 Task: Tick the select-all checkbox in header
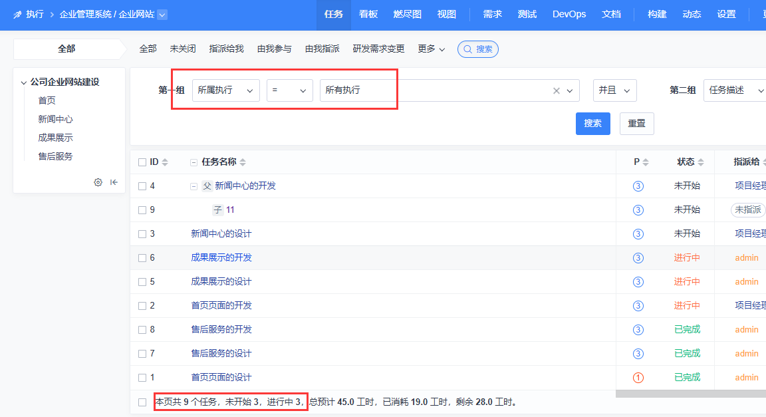click(142, 162)
